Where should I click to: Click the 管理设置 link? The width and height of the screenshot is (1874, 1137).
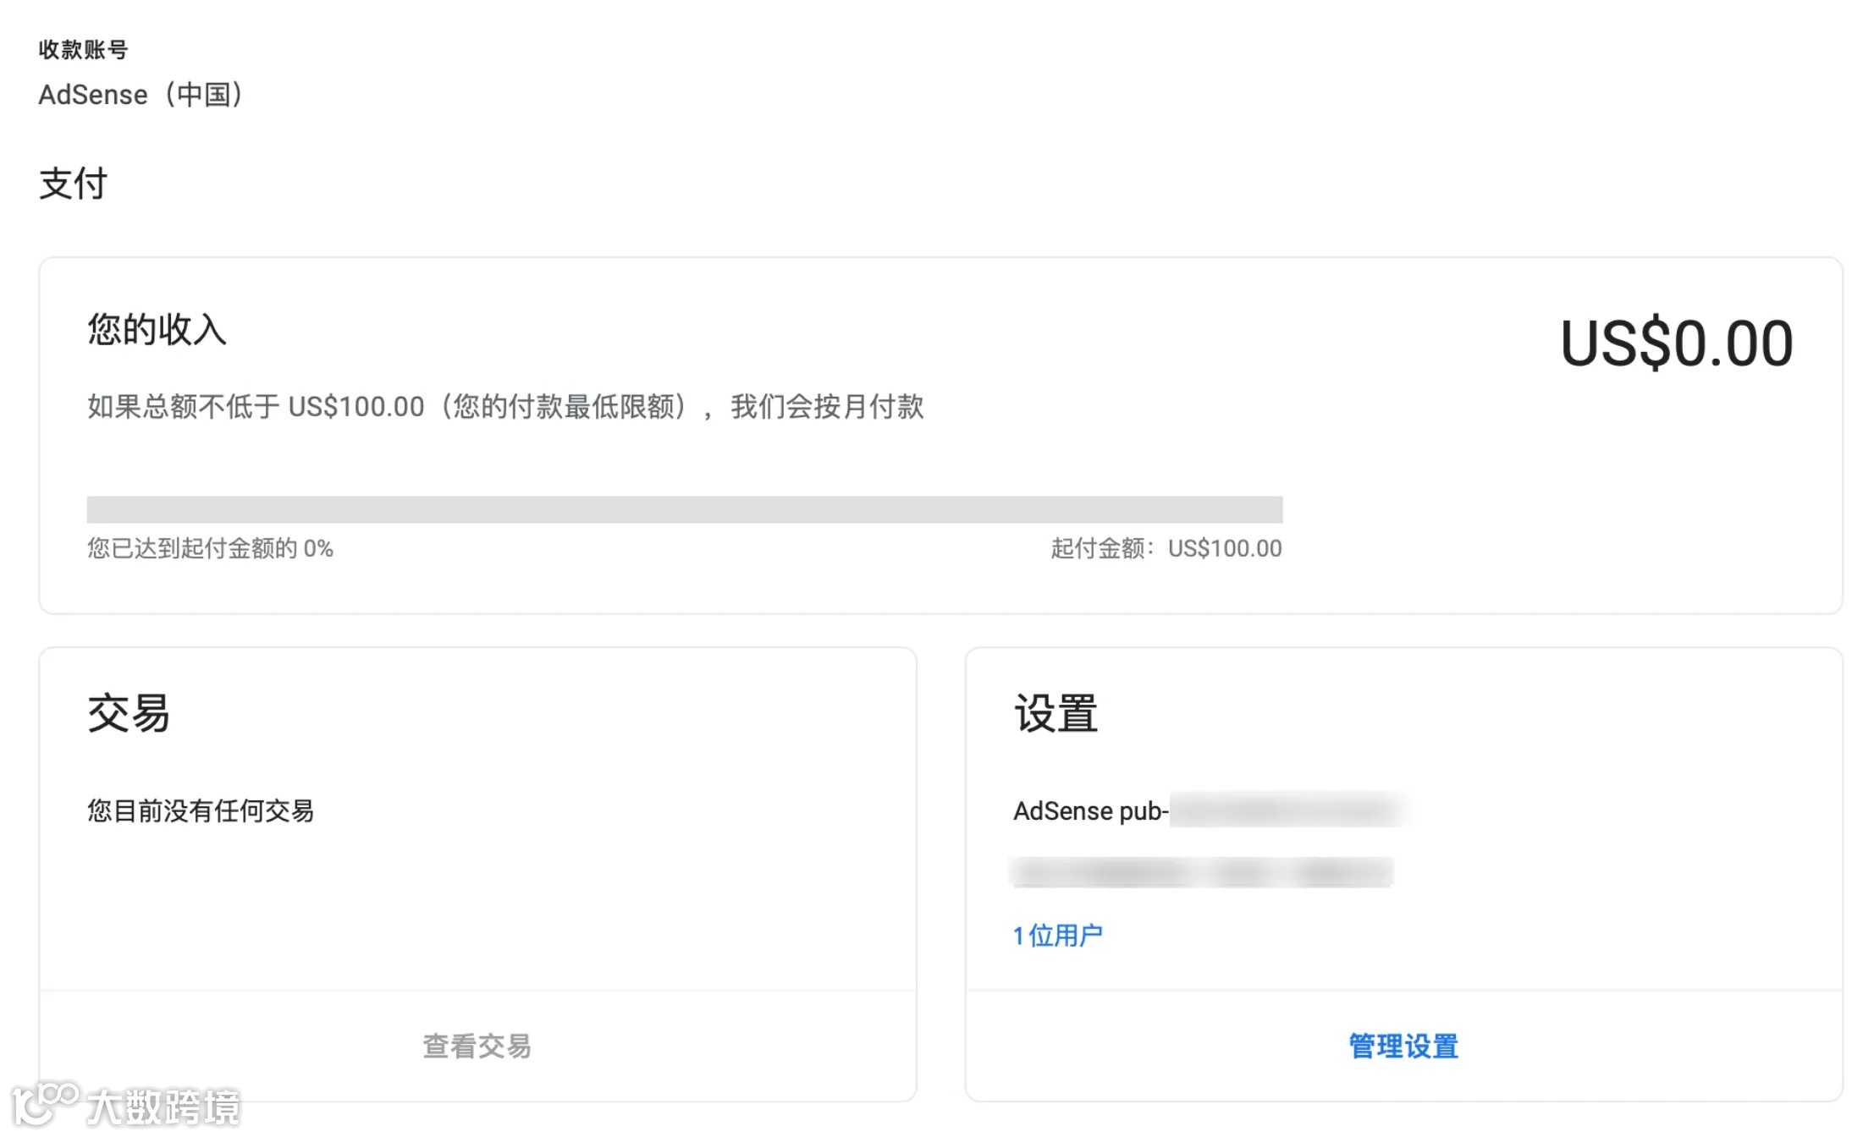click(1403, 1046)
